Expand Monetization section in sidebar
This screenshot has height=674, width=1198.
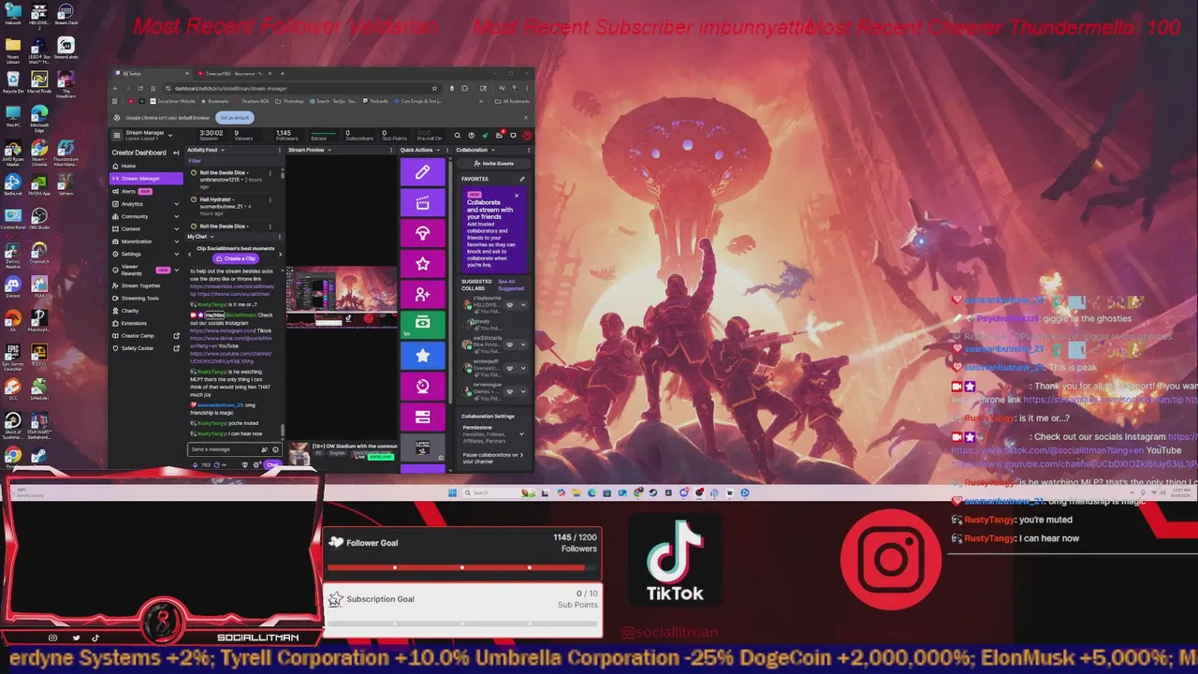click(x=177, y=242)
